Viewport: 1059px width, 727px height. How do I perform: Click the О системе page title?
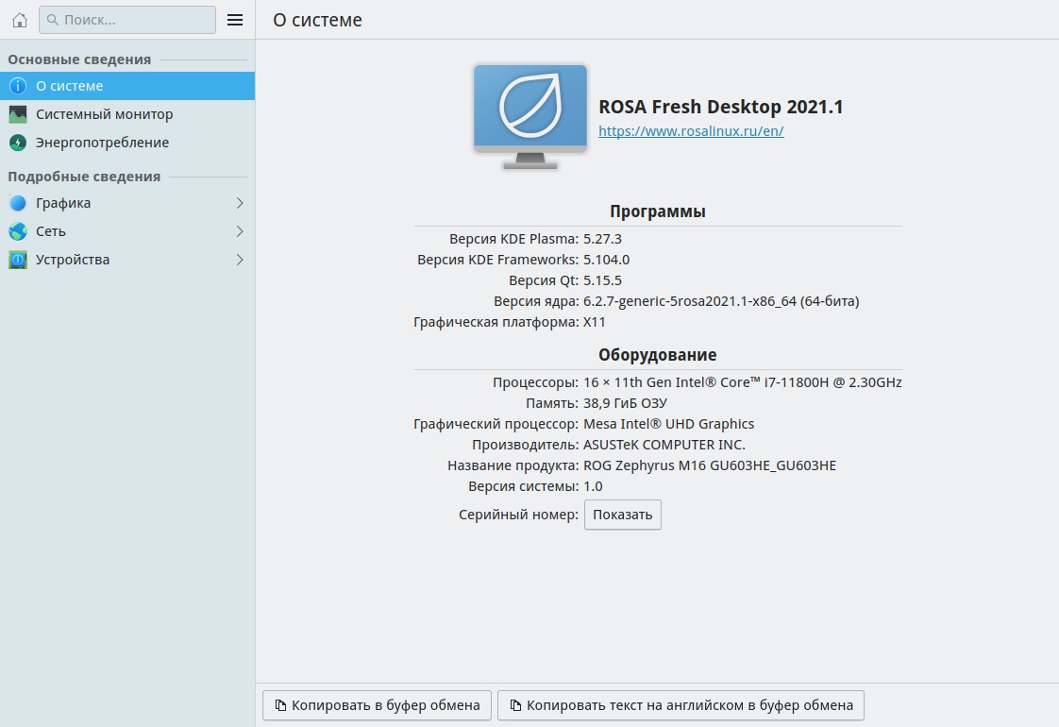click(x=317, y=20)
